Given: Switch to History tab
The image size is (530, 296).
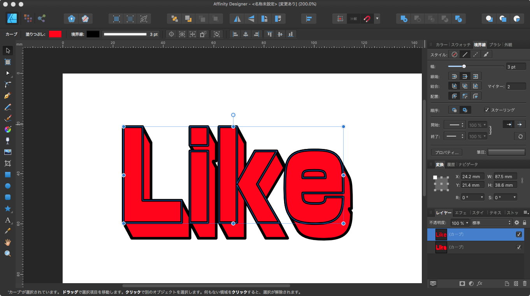Looking at the screenshot, I should [451, 165].
